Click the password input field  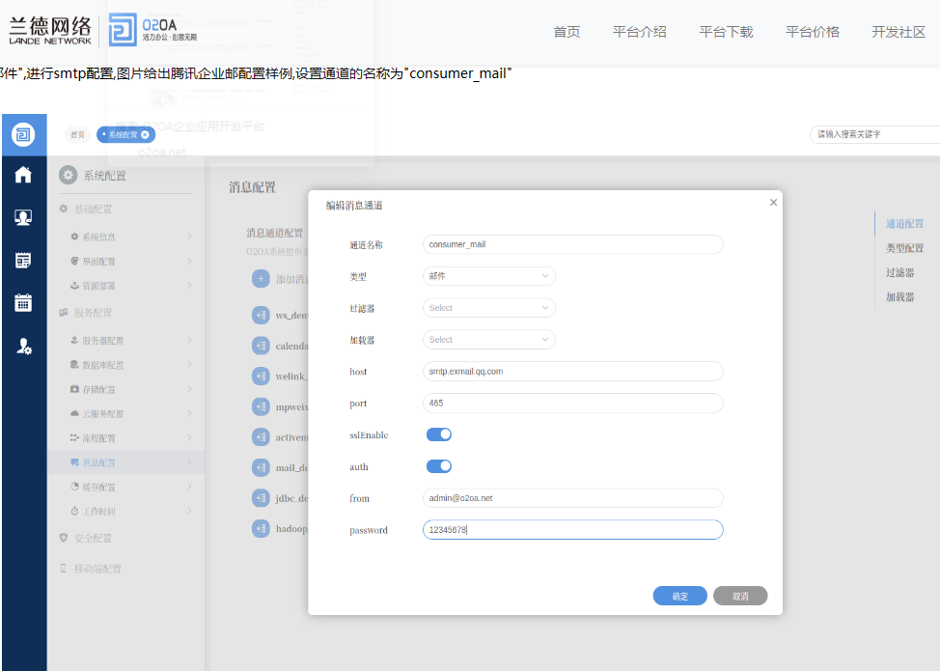click(572, 530)
